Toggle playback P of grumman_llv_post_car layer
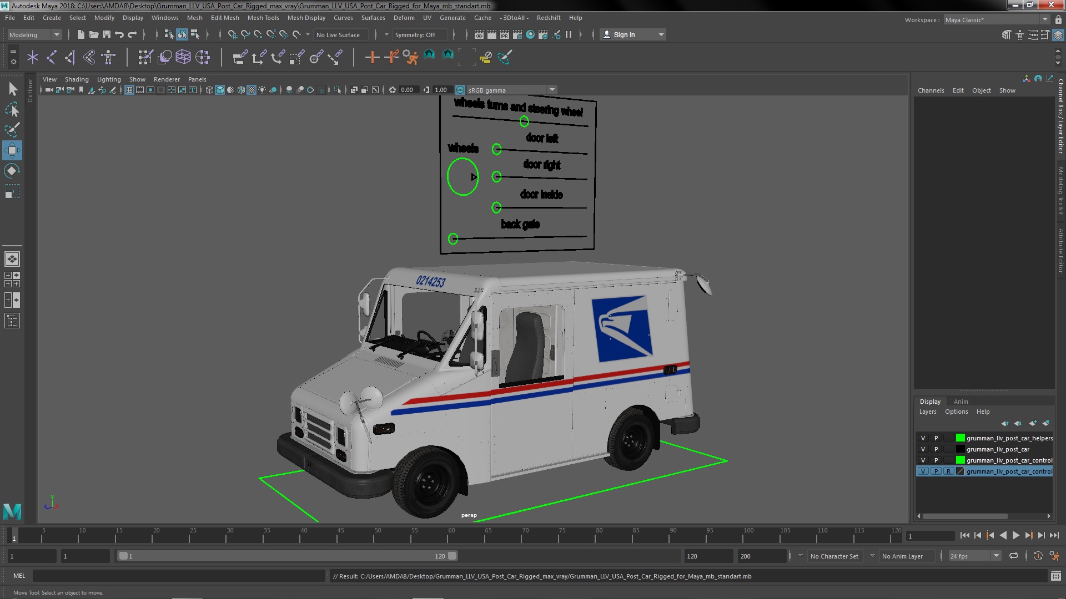1066x599 pixels. [936, 449]
